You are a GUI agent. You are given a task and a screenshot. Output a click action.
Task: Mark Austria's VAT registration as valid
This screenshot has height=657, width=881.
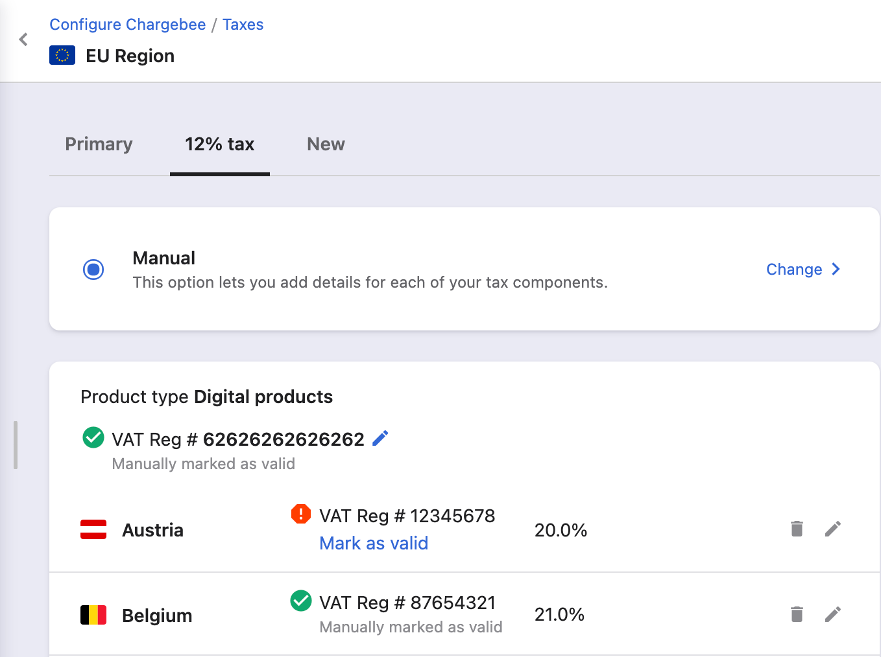coord(374,543)
